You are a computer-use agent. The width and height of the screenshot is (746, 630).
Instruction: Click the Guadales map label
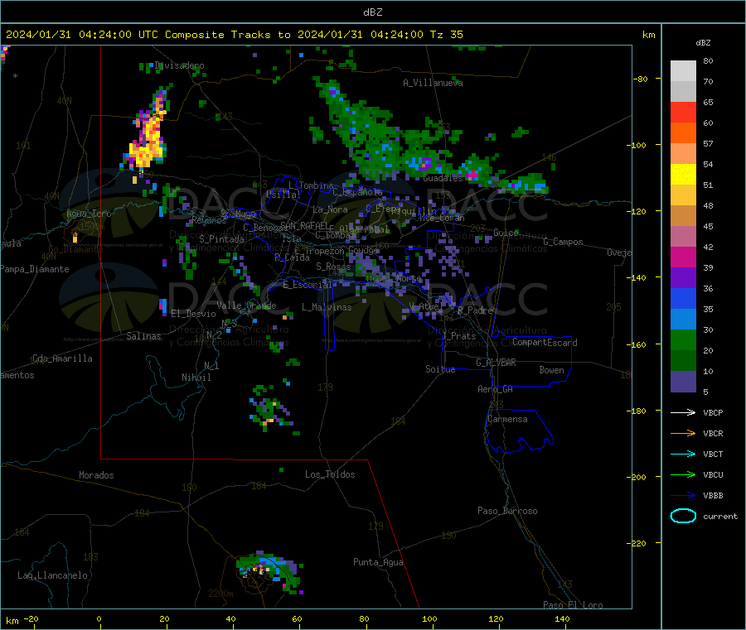(x=443, y=178)
